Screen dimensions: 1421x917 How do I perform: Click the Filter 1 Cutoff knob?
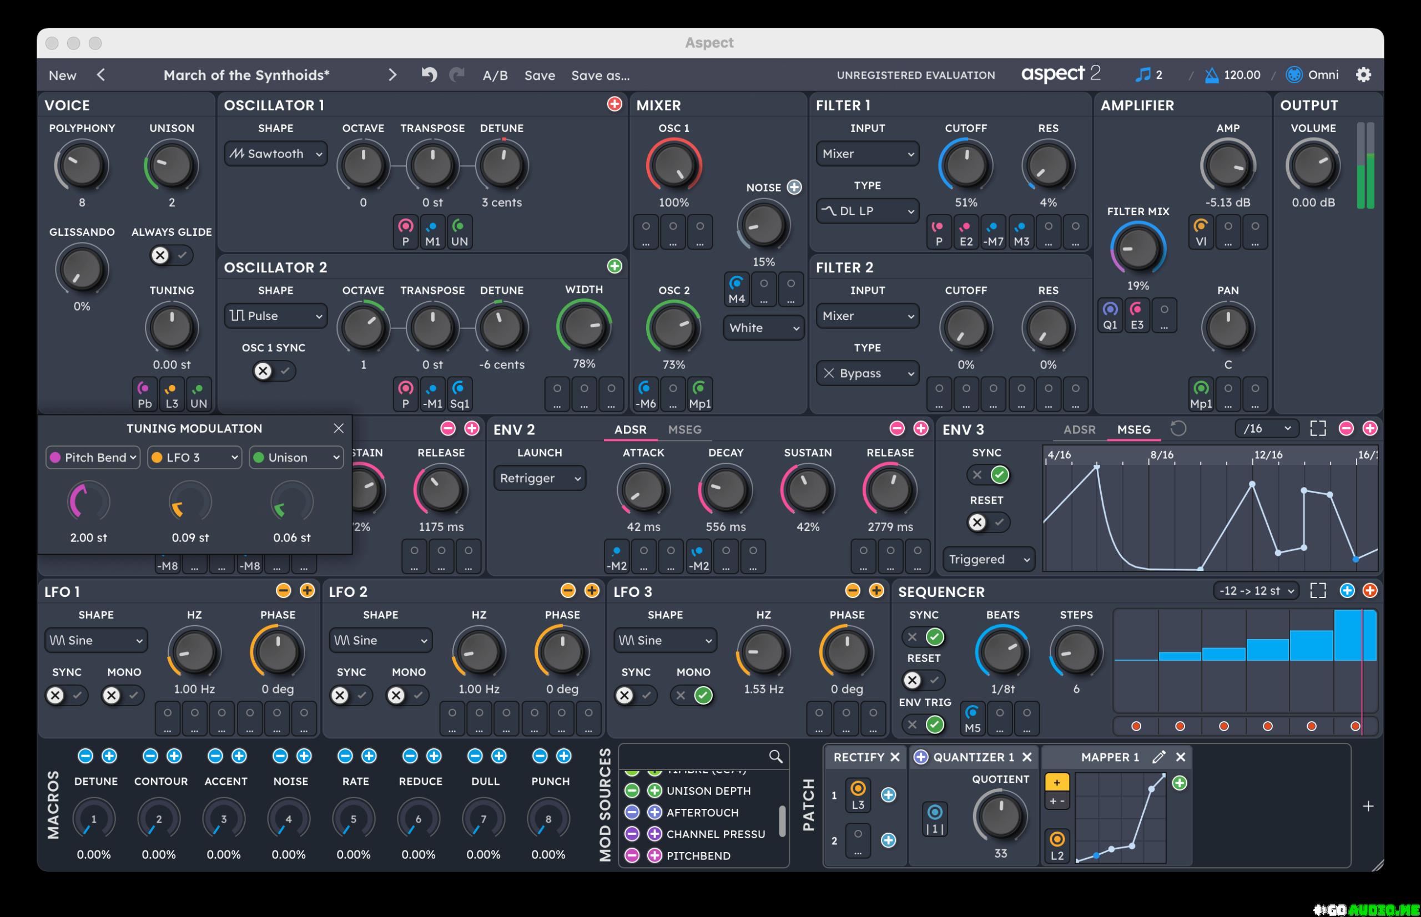[x=965, y=165]
